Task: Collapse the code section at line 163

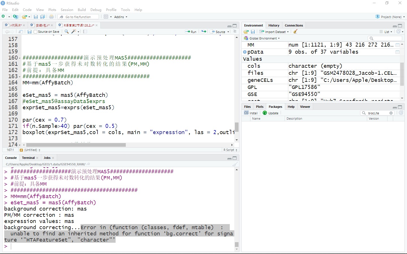Action: tap(20, 76)
